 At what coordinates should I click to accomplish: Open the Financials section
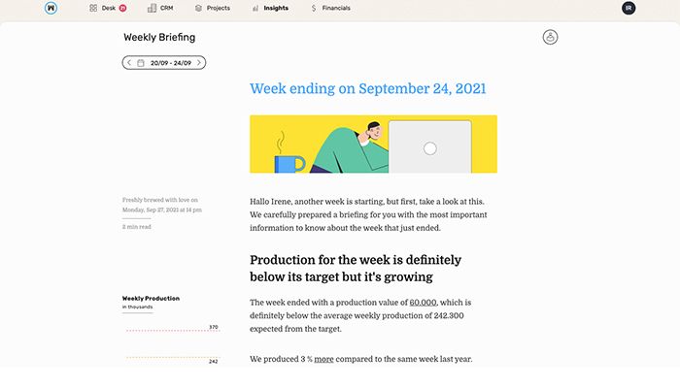tap(336, 8)
